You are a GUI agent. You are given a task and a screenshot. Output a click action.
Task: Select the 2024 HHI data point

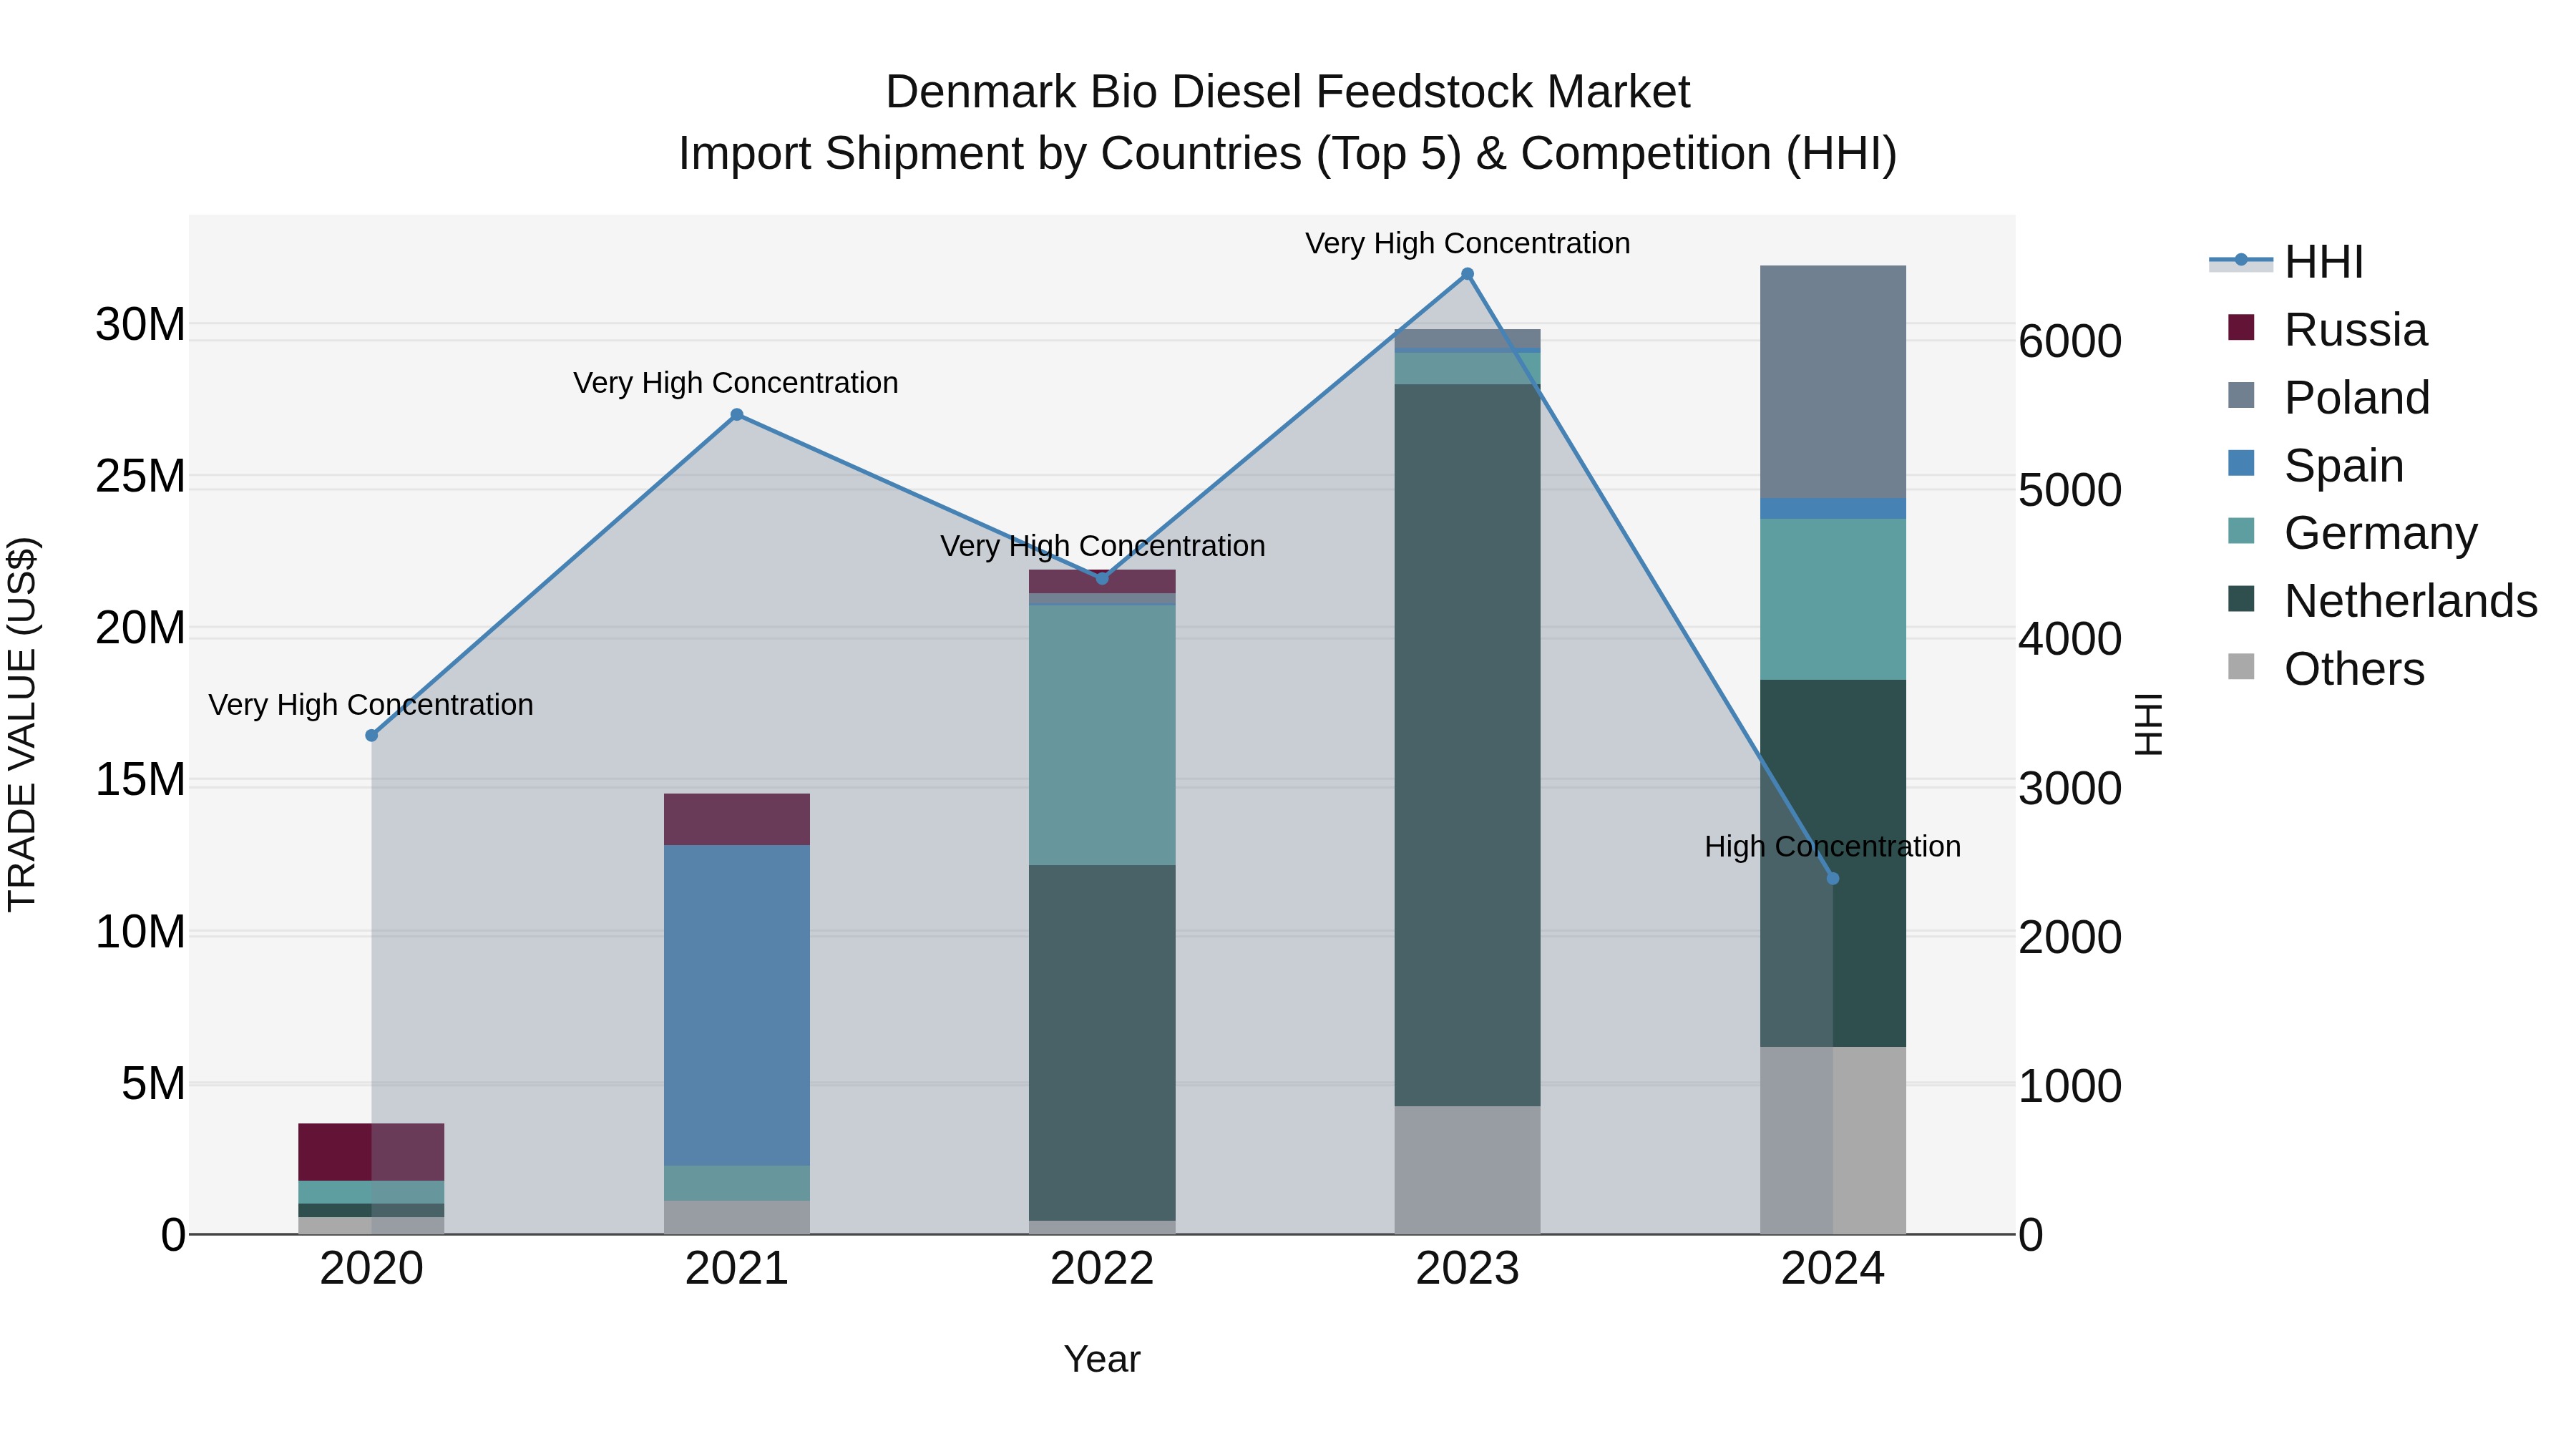click(1833, 879)
